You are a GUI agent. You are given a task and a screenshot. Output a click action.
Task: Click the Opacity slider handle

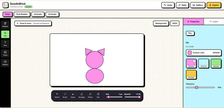point(139,97)
